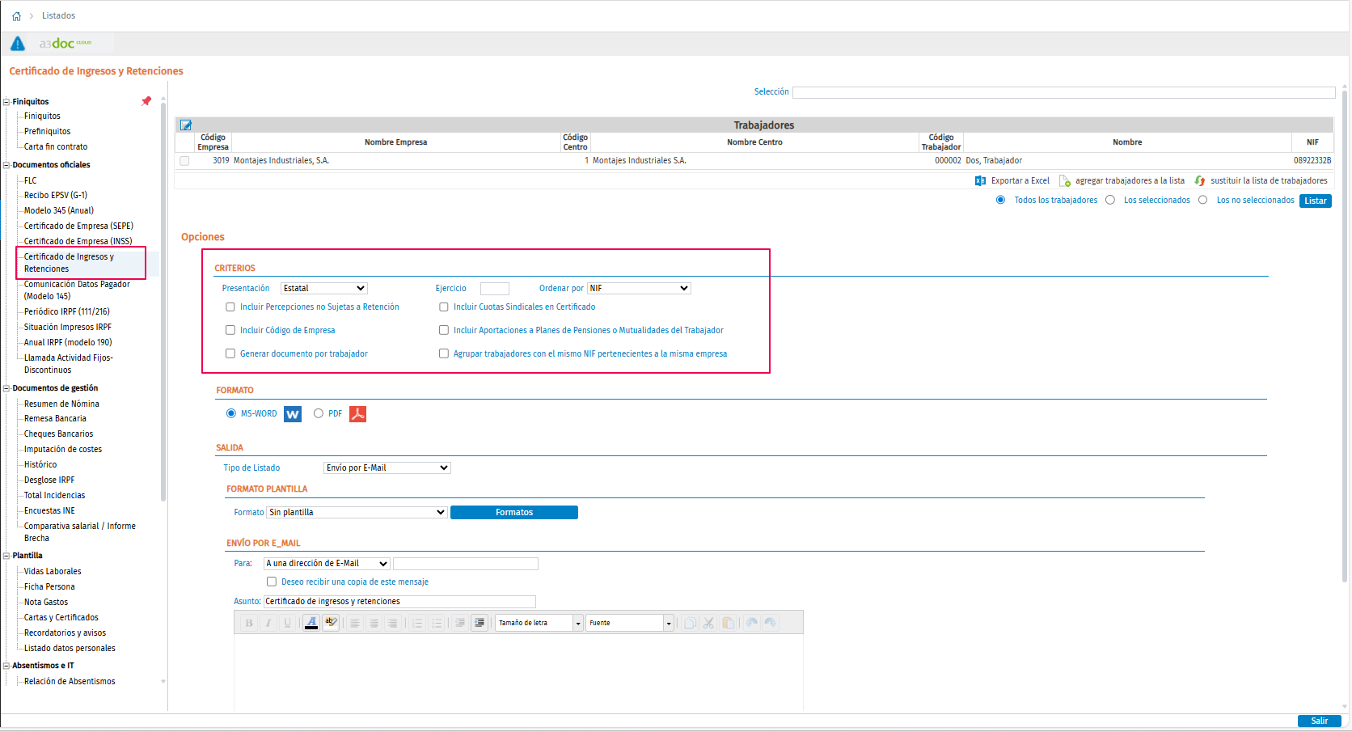Open Modelo 345 (Anual) in the sidebar
Image resolution: width=1352 pixels, height=732 pixels.
(59, 210)
